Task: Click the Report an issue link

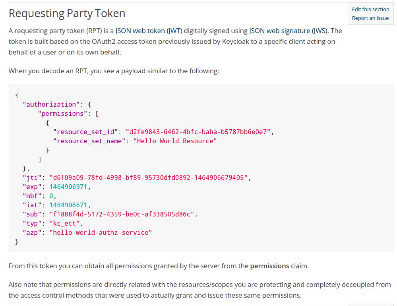Action: [370, 18]
